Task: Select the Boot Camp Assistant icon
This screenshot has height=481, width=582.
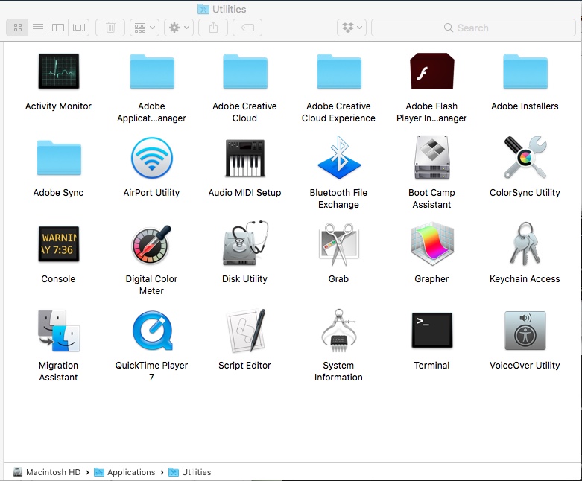Action: 432,158
